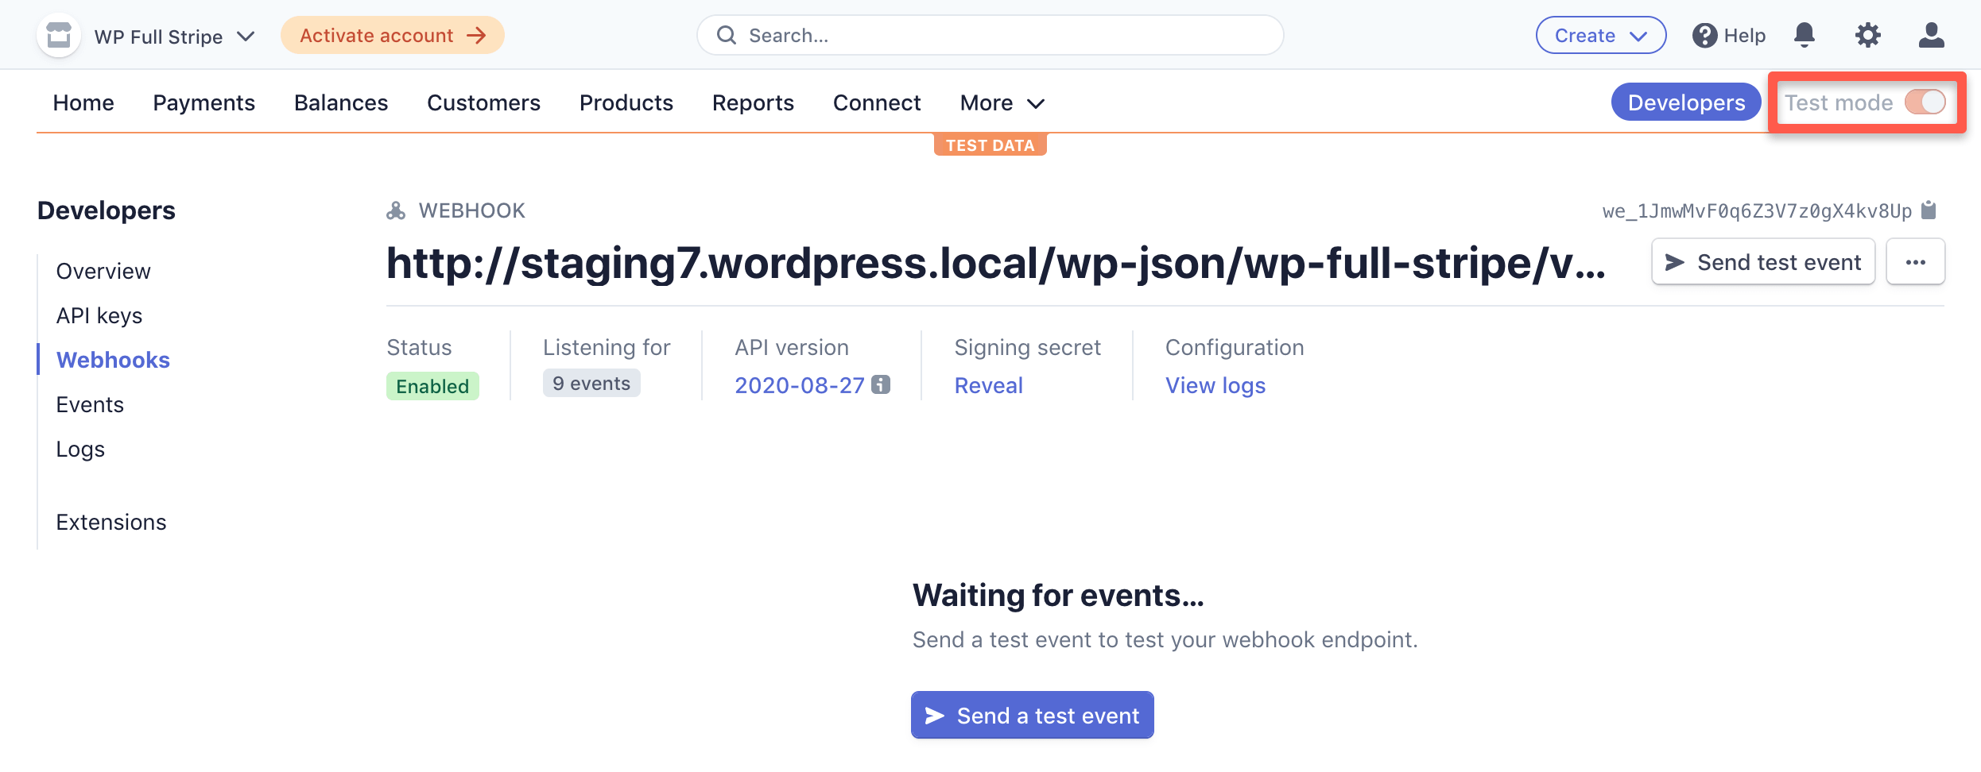Switch to the Payments tab
Image resolution: width=1981 pixels, height=772 pixels.
204,102
